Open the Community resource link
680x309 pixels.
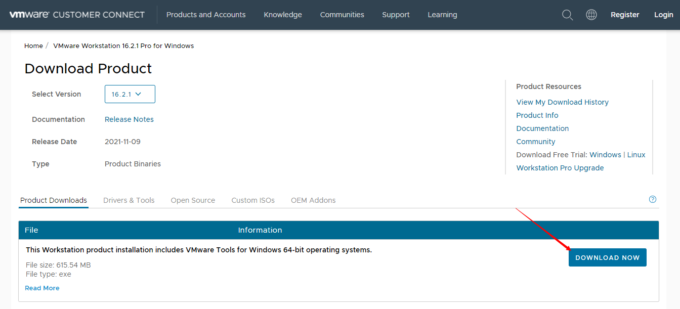(536, 142)
